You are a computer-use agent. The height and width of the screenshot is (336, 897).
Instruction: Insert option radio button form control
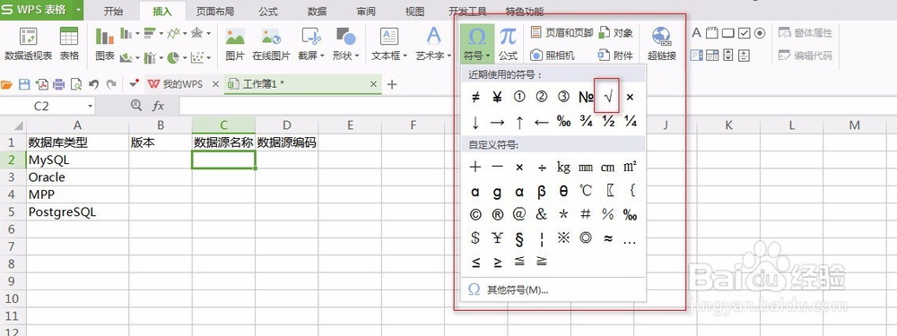760,33
